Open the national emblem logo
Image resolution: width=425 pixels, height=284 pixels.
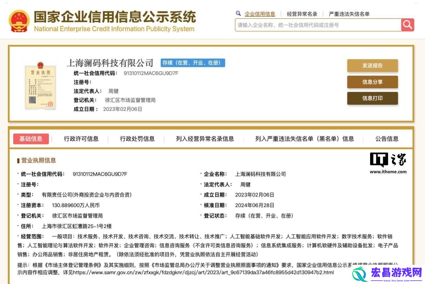point(19,21)
